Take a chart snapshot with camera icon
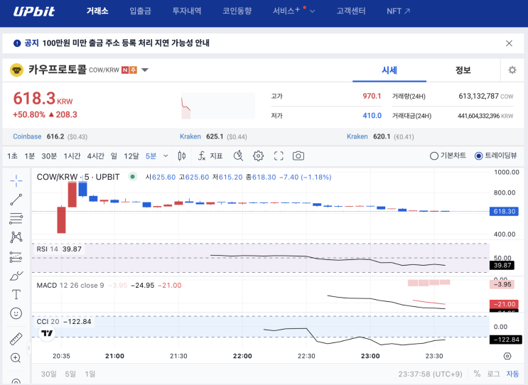 point(298,156)
